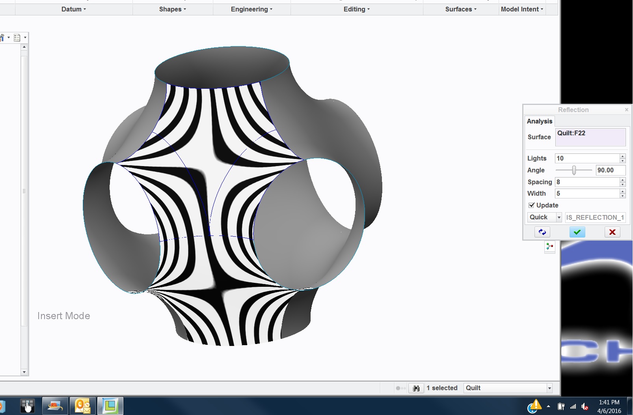
Task: Click the network signal tray icon
Action: tap(573, 406)
